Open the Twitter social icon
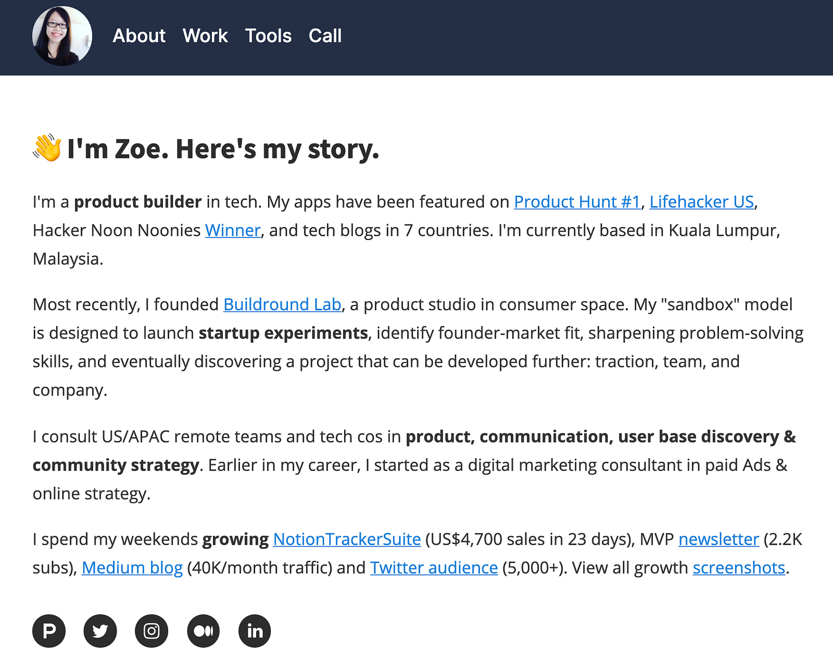Image resolution: width=833 pixels, height=668 pixels. [100, 631]
